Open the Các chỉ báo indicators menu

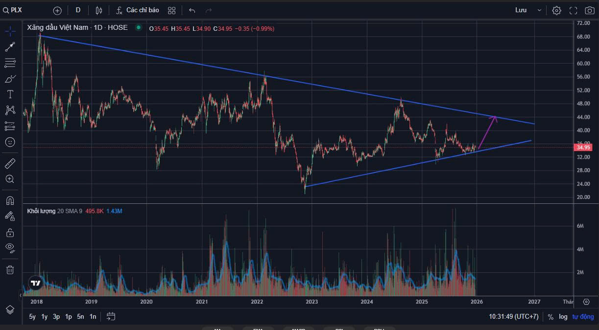pyautogui.click(x=137, y=10)
